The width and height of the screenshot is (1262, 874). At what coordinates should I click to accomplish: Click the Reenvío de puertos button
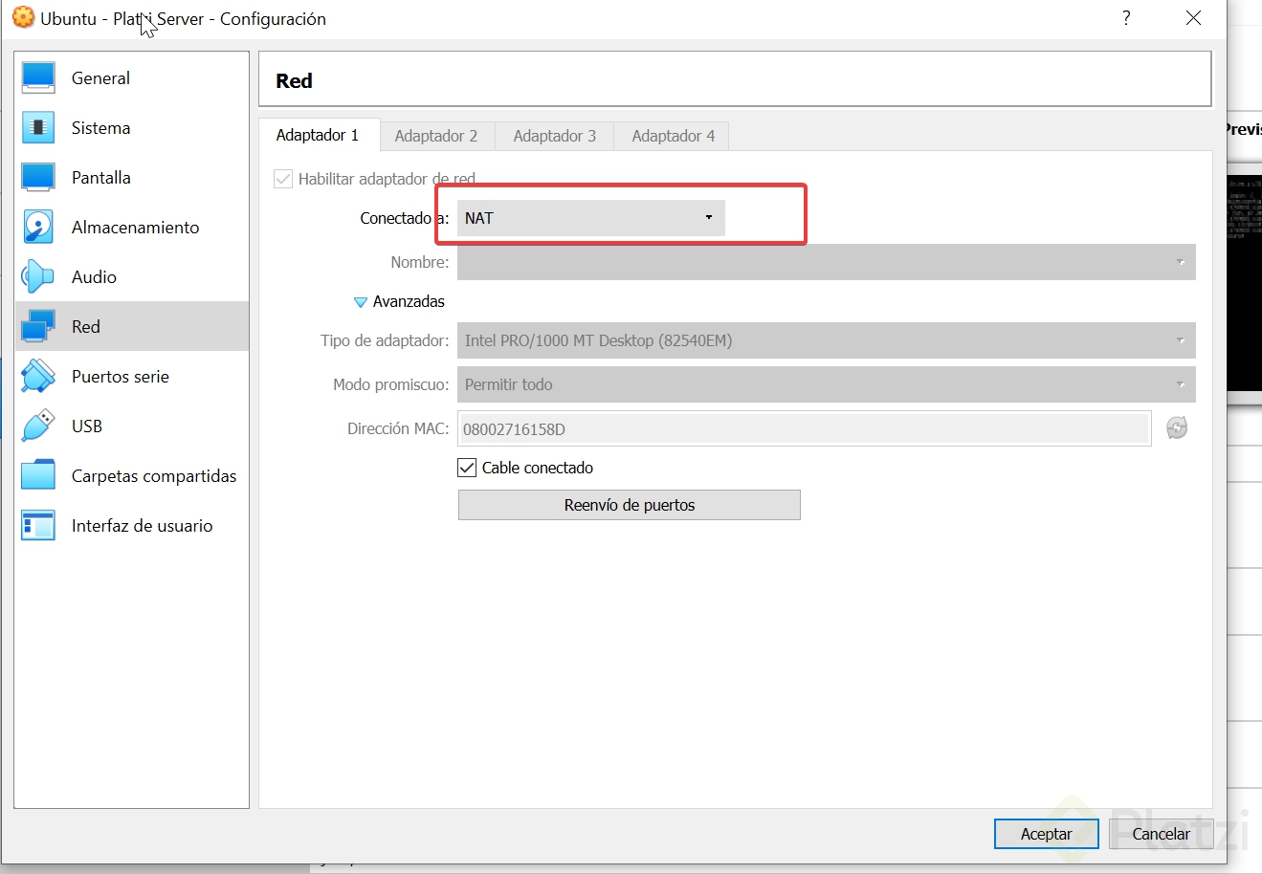[630, 505]
